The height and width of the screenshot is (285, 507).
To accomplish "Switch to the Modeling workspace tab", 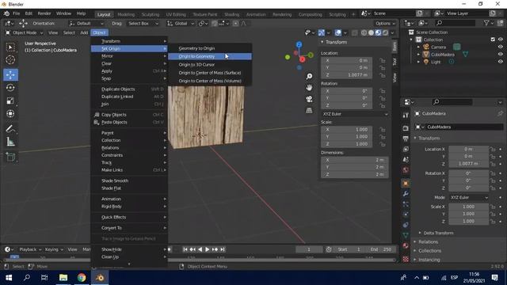I will [126, 14].
